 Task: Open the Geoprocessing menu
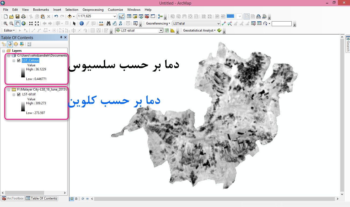pos(93,9)
